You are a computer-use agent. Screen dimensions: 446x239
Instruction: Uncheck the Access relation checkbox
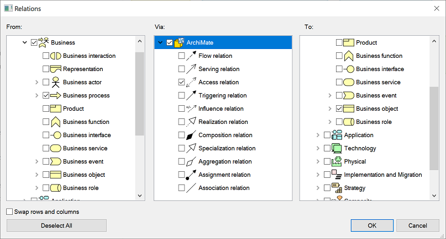(x=181, y=82)
